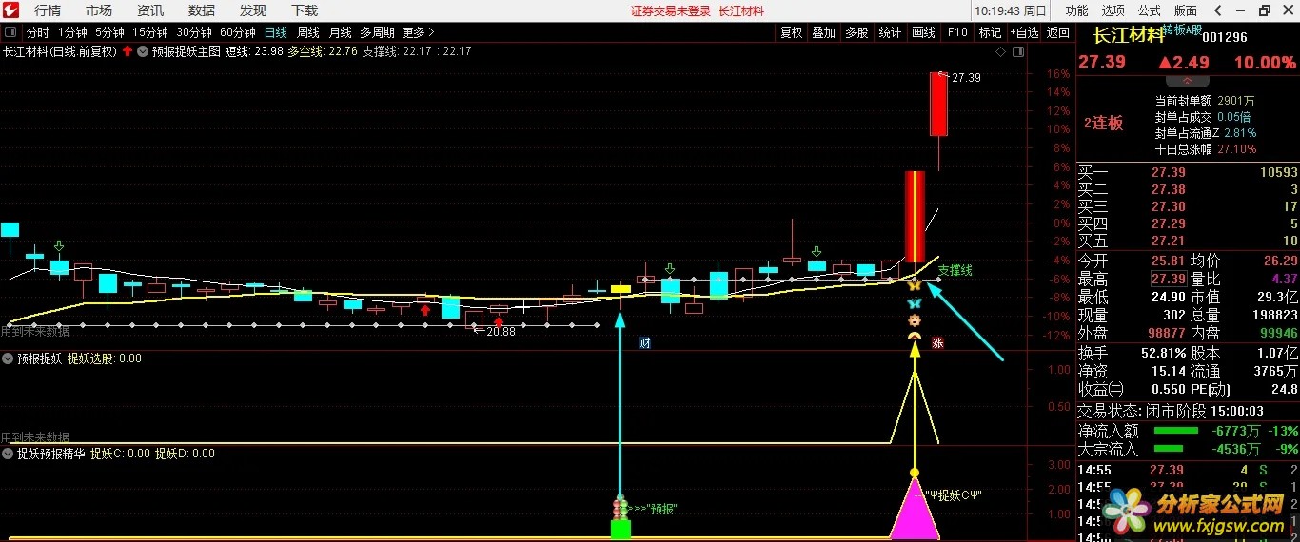Image resolution: width=1300 pixels, height=542 pixels.
Task: Click the red app logo icon
Action: point(11,10)
